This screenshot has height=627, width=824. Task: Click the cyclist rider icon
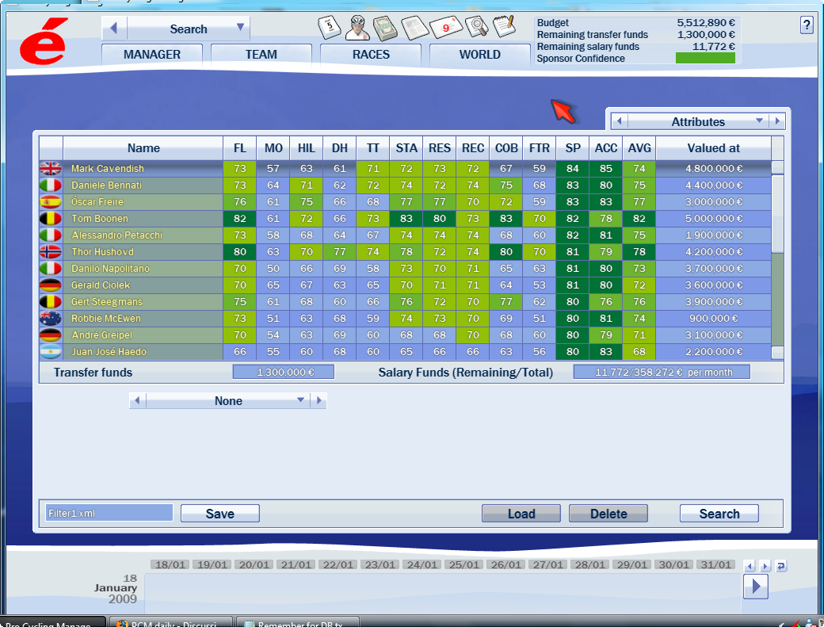click(357, 27)
